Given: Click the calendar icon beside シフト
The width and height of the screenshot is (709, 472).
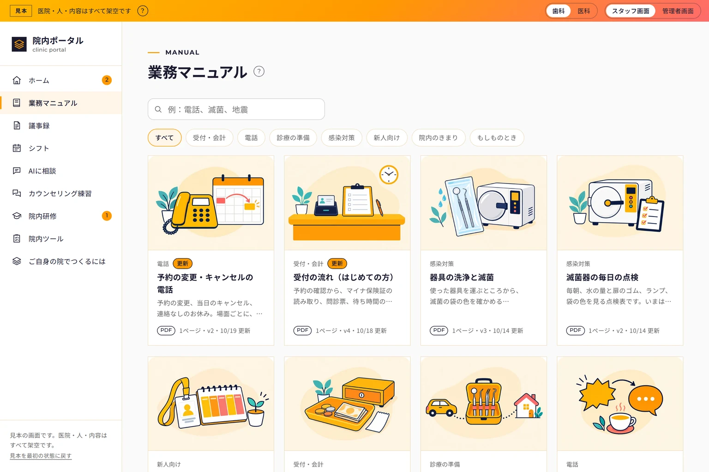Looking at the screenshot, I should tap(17, 148).
